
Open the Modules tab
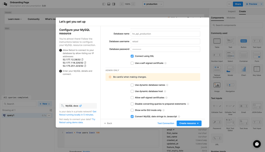click(x=231, y=18)
